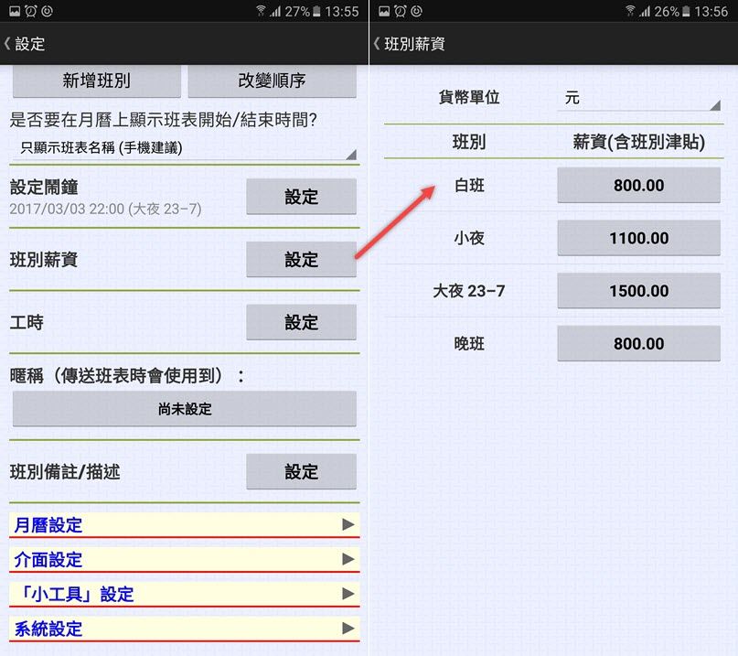Tap the Wi-Fi icon in left status bar

click(x=261, y=10)
